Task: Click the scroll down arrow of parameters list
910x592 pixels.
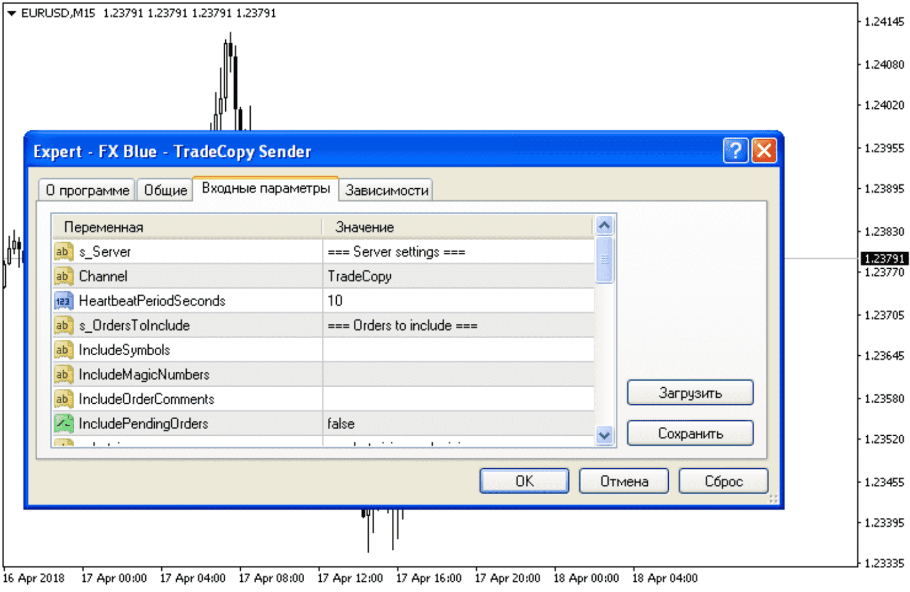Action: [x=604, y=435]
